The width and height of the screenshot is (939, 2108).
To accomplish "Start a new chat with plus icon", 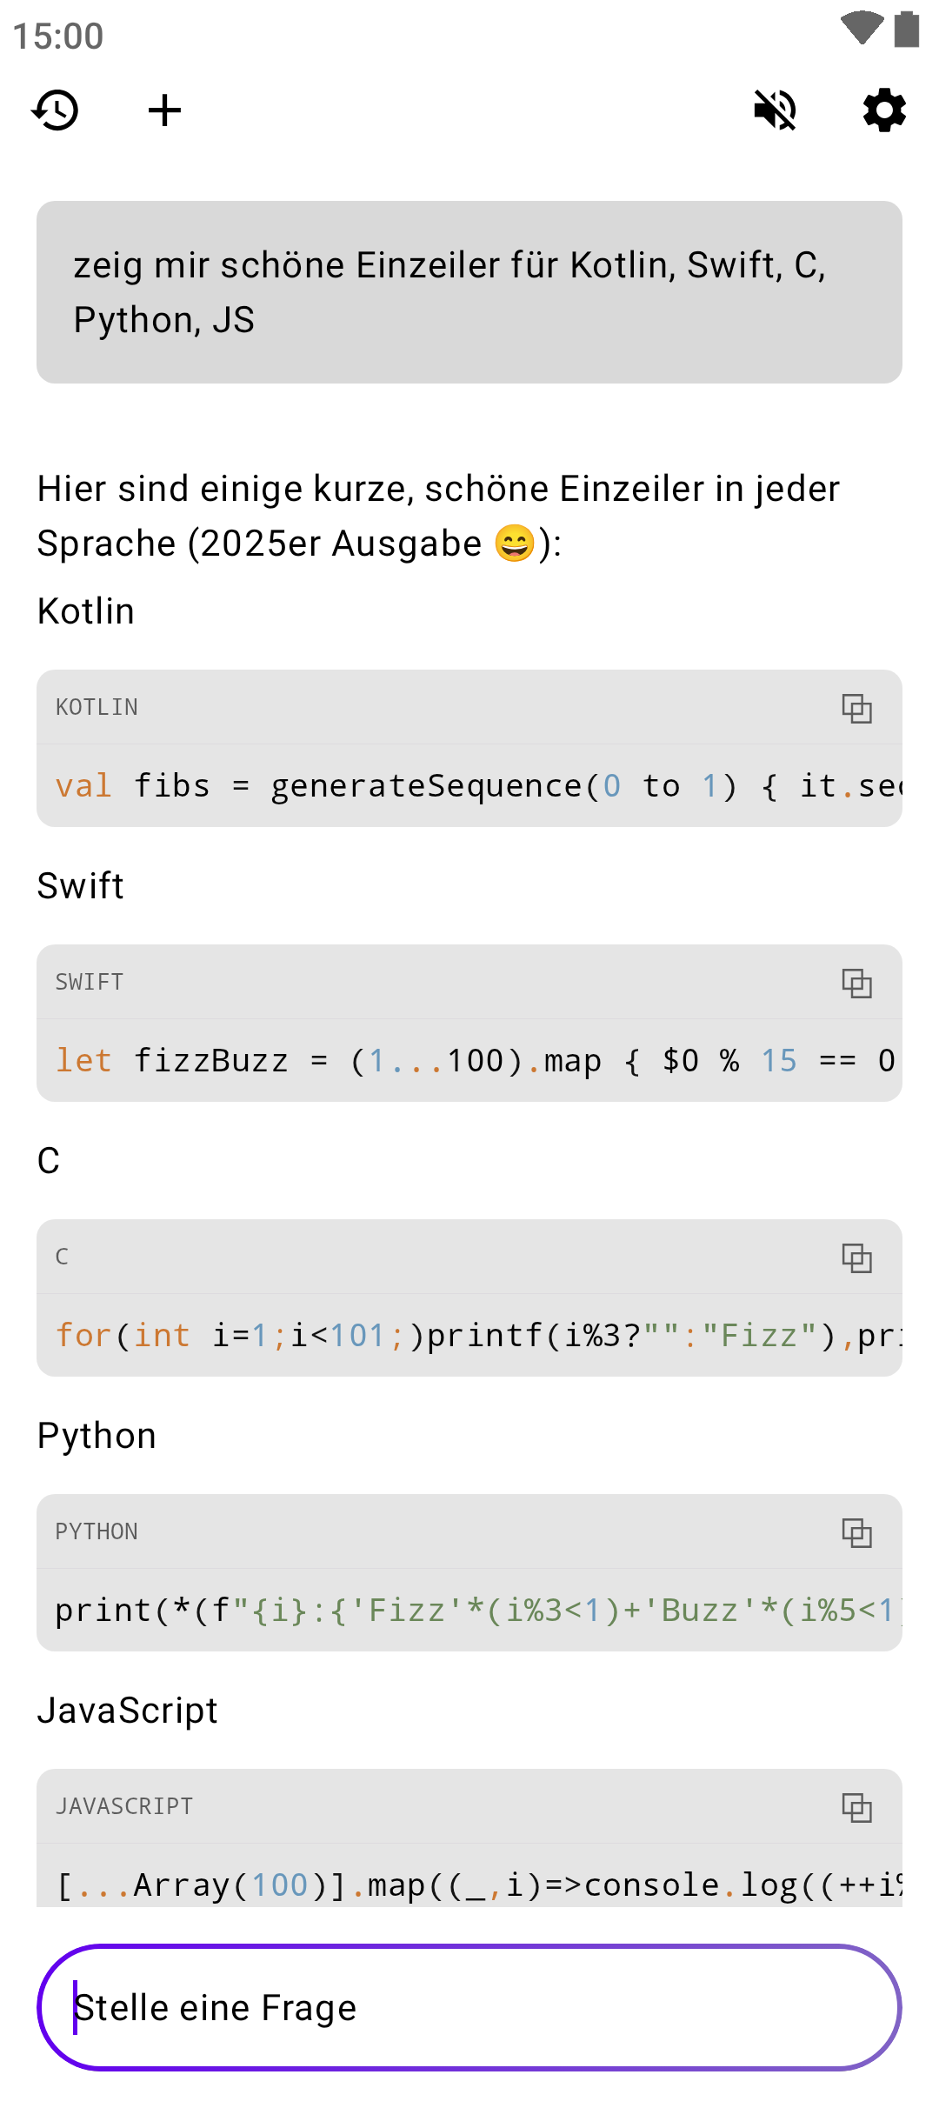I will [164, 110].
